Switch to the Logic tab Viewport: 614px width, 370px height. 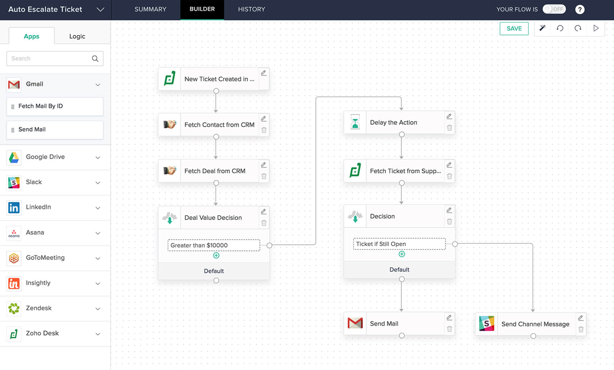click(77, 36)
